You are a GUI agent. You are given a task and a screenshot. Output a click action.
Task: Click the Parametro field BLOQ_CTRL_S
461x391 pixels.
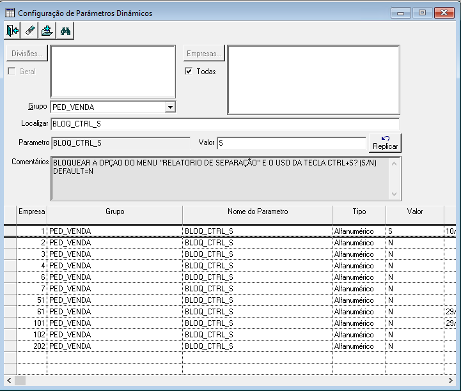[121, 143]
